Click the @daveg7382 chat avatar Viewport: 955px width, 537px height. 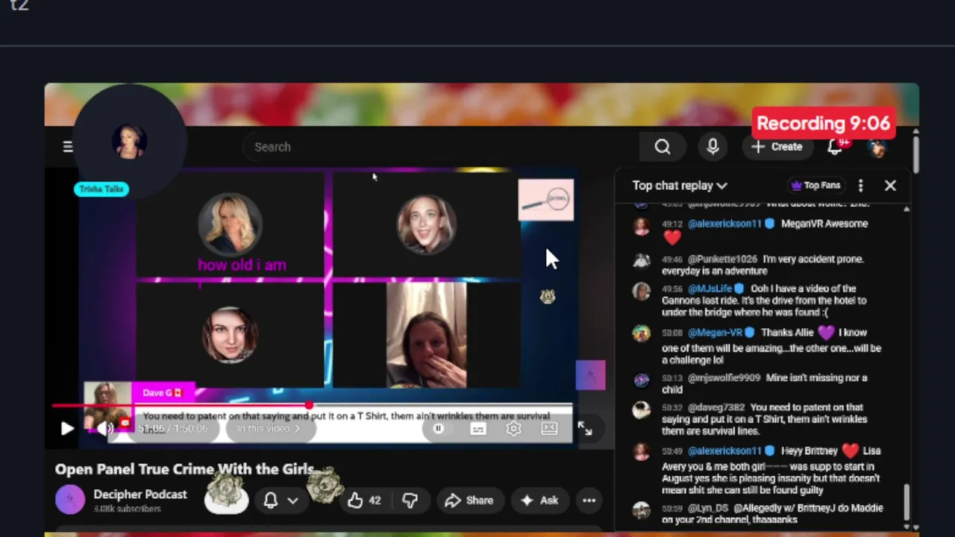click(x=642, y=409)
